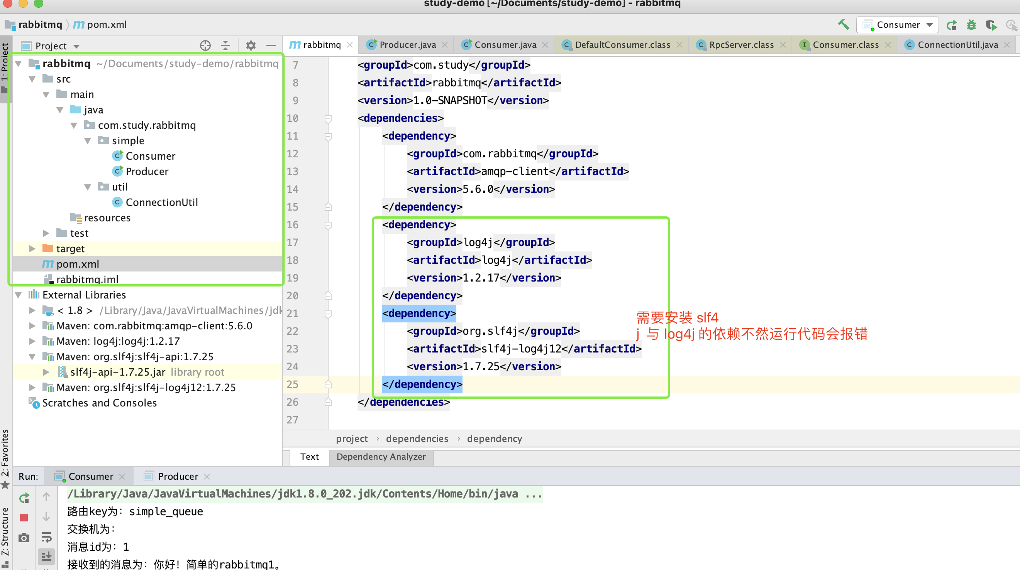This screenshot has width=1020, height=570.
Task: Toggle soft-wrap in the console output
Action: click(46, 537)
